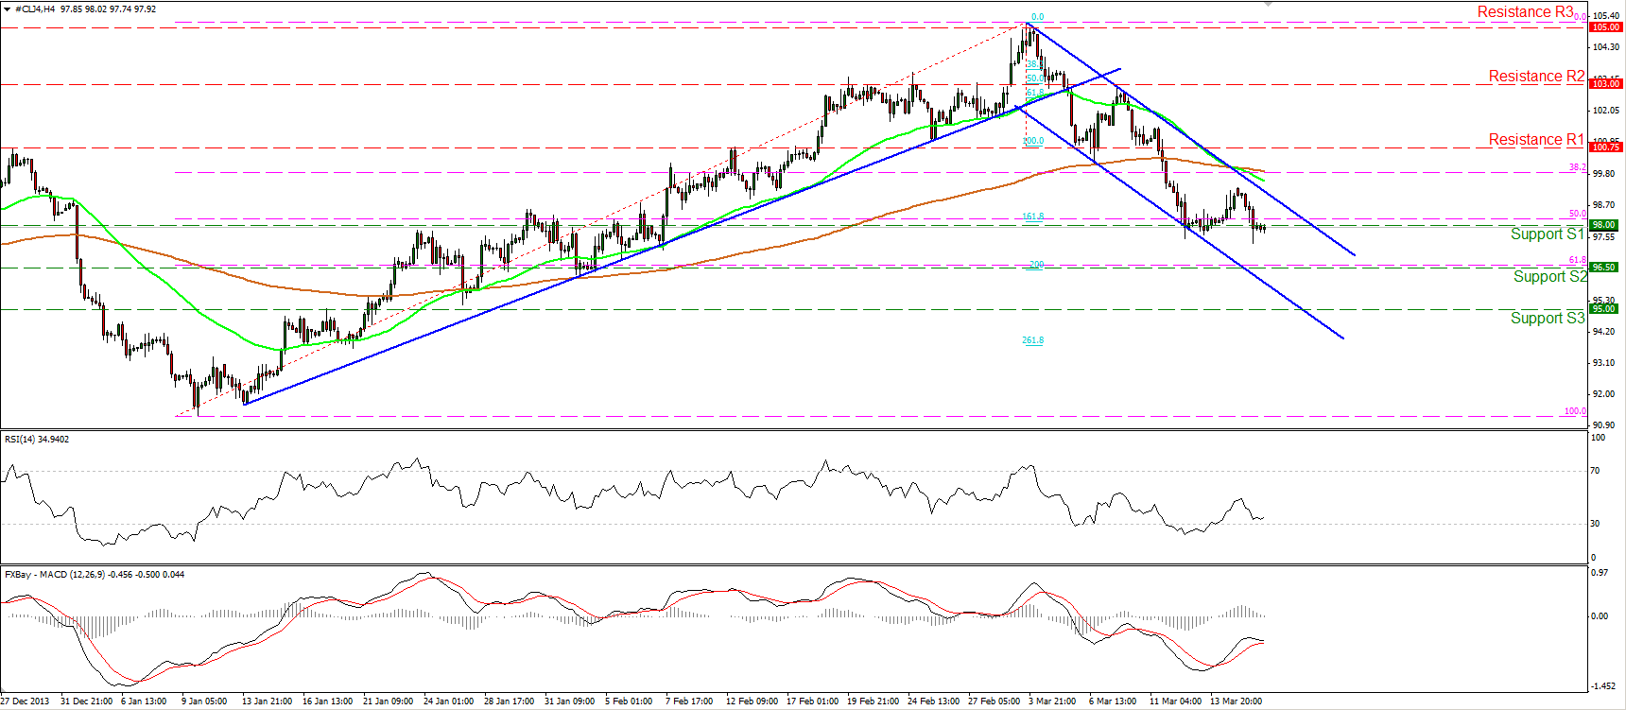Select the #CLJ4,H4 chart title text

(x=35, y=9)
